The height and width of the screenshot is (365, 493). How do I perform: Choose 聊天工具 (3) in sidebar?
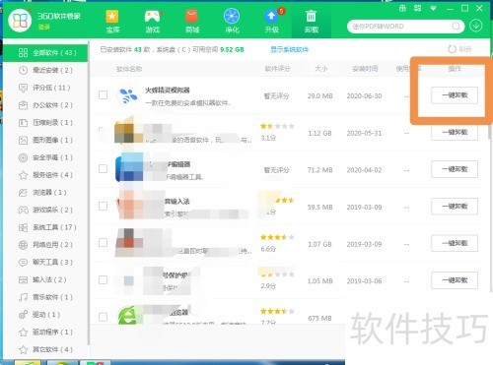coord(45,262)
